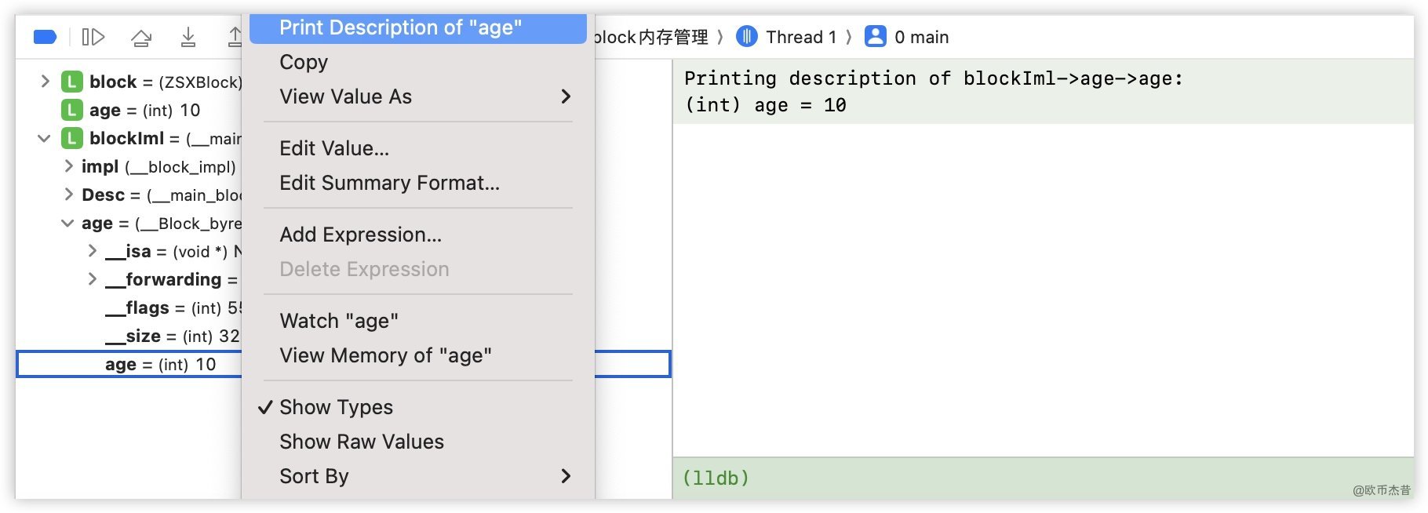Click the green L icon beside blockIml
Image resolution: width=1428 pixels, height=513 pixels.
tap(71, 139)
